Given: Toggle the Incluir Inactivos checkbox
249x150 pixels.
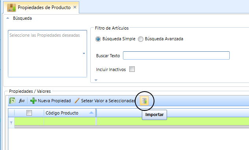Looking at the screenshot, I should click(132, 69).
